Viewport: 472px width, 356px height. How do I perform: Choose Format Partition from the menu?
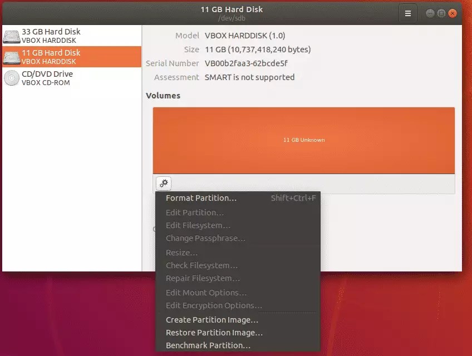[x=201, y=197]
